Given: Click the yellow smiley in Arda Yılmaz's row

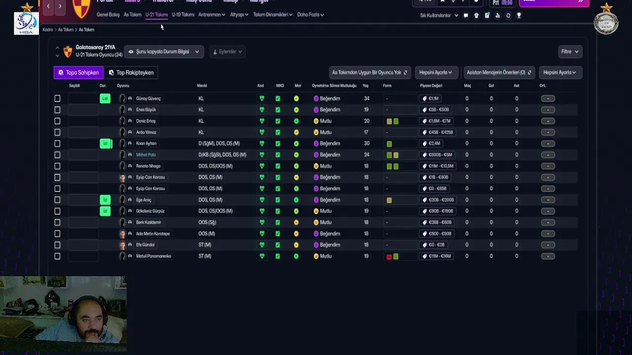Looking at the screenshot, I should click(316, 133).
